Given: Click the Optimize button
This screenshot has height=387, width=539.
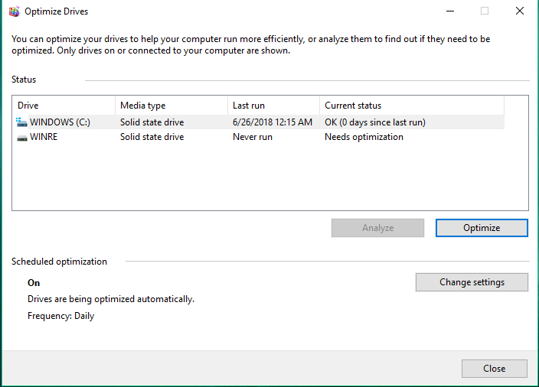Looking at the screenshot, I should tap(482, 228).
